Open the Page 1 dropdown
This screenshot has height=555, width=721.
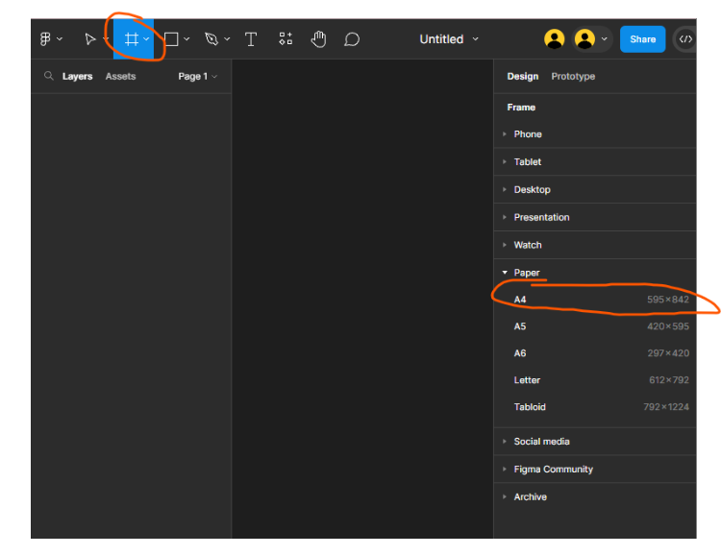click(x=197, y=77)
